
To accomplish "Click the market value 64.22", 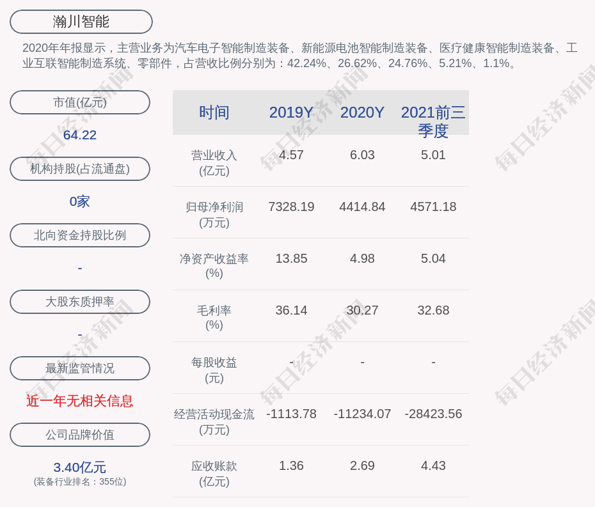I will click(80, 135).
